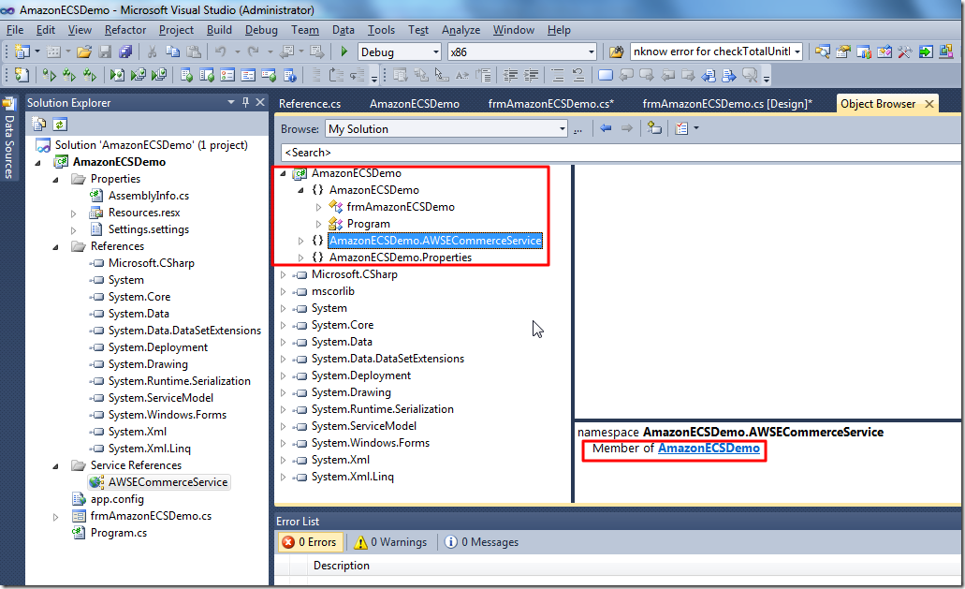Toggle the 0 Warnings filter button
This screenshot has width=965, height=589.
[391, 541]
